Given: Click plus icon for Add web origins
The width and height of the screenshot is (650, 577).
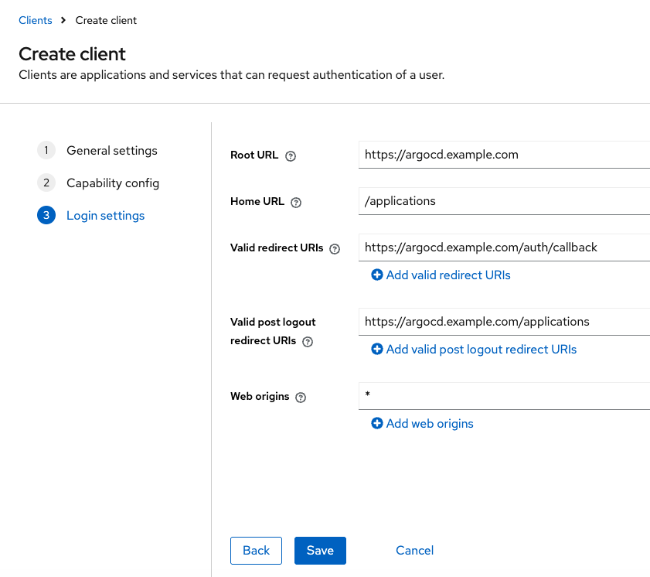Looking at the screenshot, I should [x=377, y=424].
